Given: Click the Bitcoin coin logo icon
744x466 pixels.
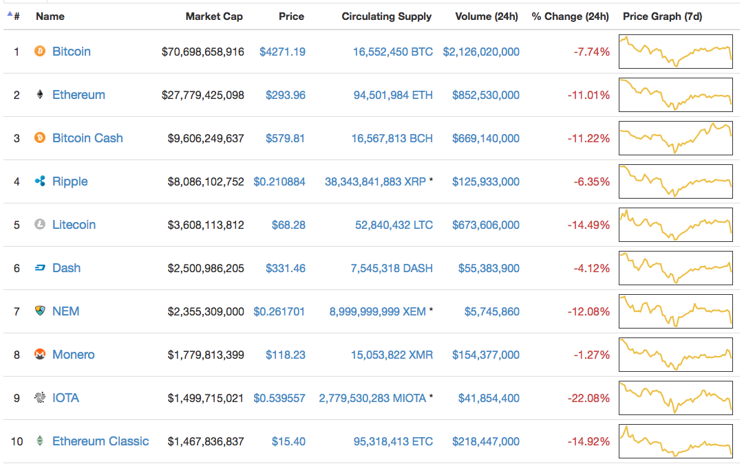Looking at the screenshot, I should point(40,52).
